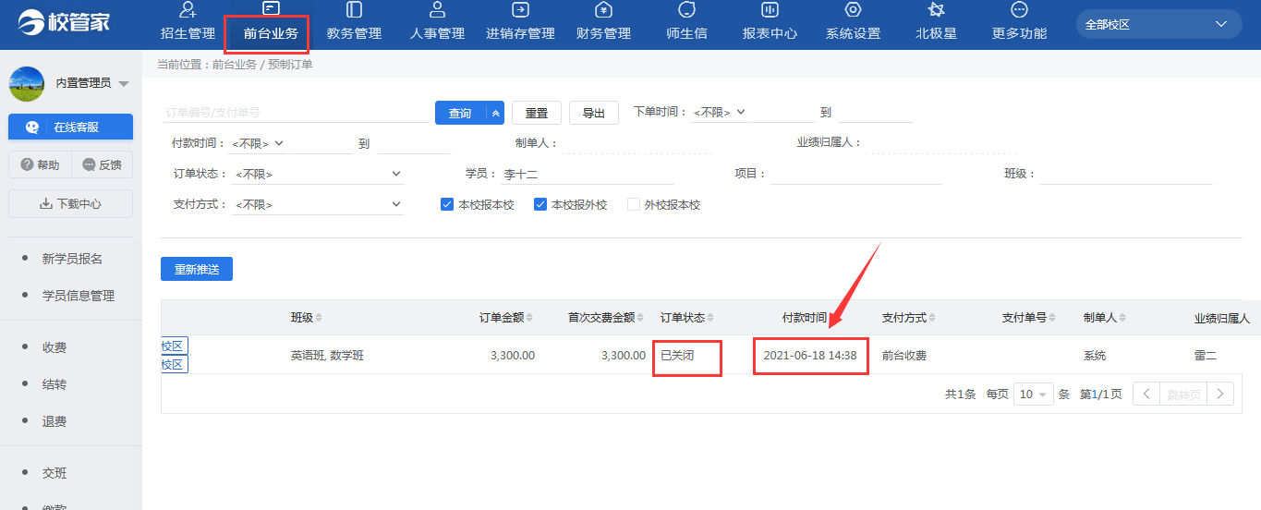The height and width of the screenshot is (510, 1261).
Task: Open 招生管理 recruitment icon
Action: (188, 10)
